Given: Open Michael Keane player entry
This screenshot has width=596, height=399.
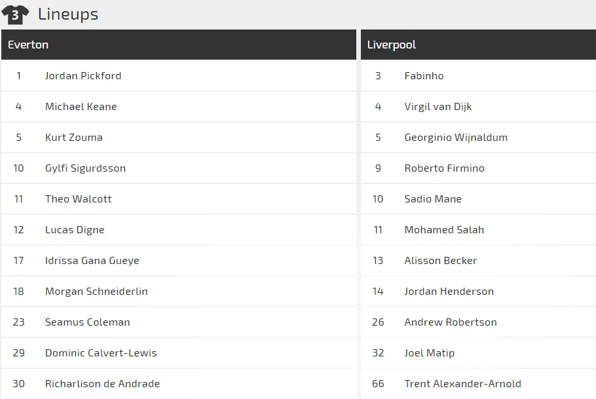Looking at the screenshot, I should coord(81,106).
